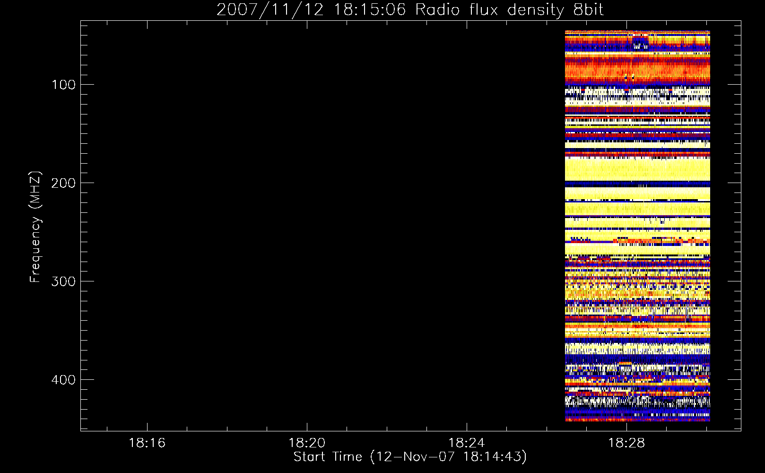
Task: Click the 18:24 time tick label
Action: 467,443
